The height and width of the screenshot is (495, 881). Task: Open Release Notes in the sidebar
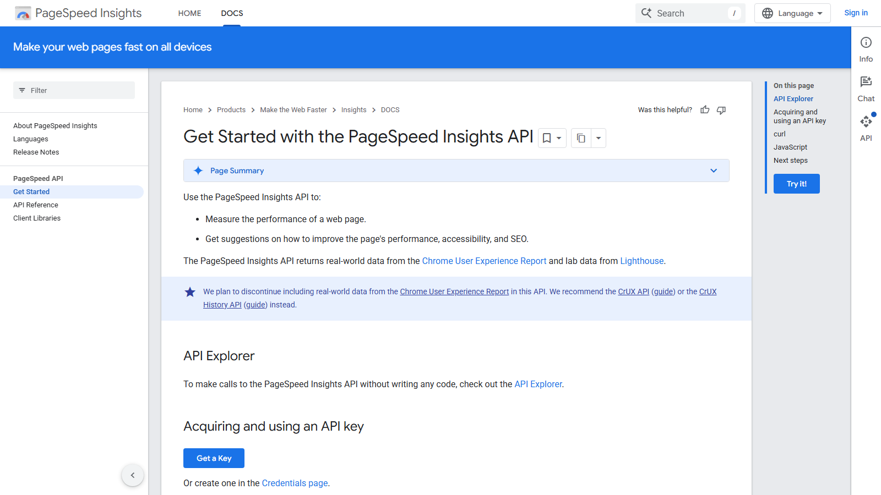[x=36, y=152]
